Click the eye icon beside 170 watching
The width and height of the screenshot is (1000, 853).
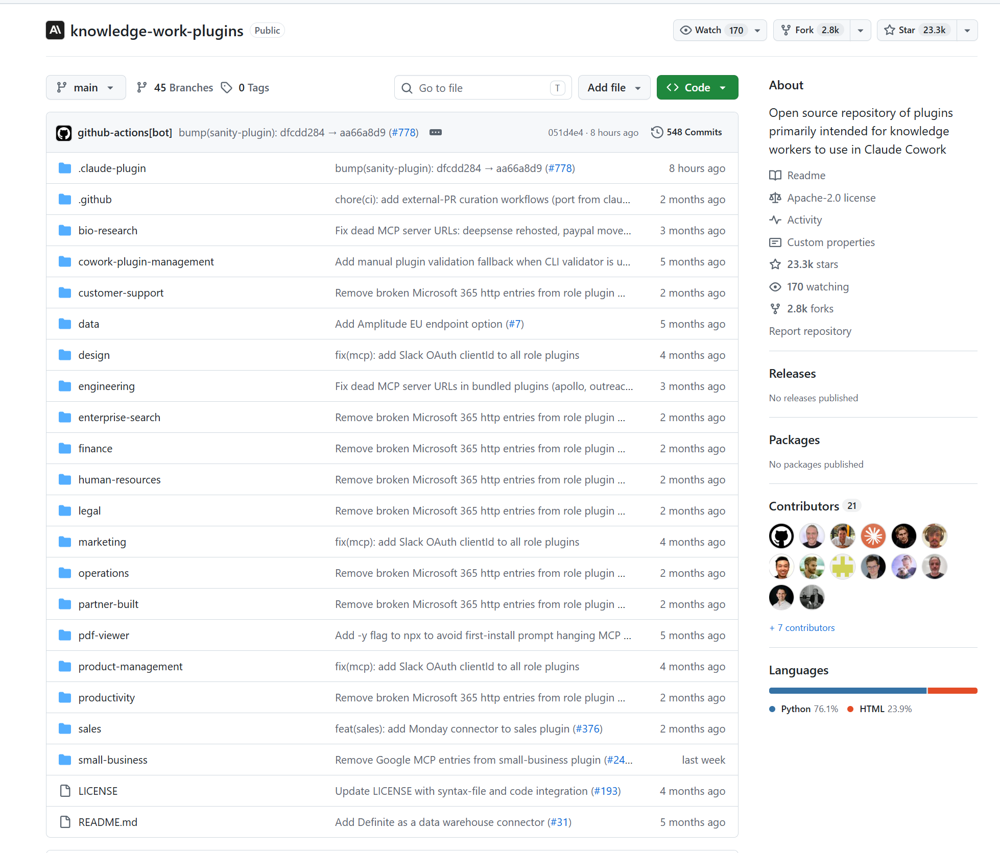(x=775, y=287)
